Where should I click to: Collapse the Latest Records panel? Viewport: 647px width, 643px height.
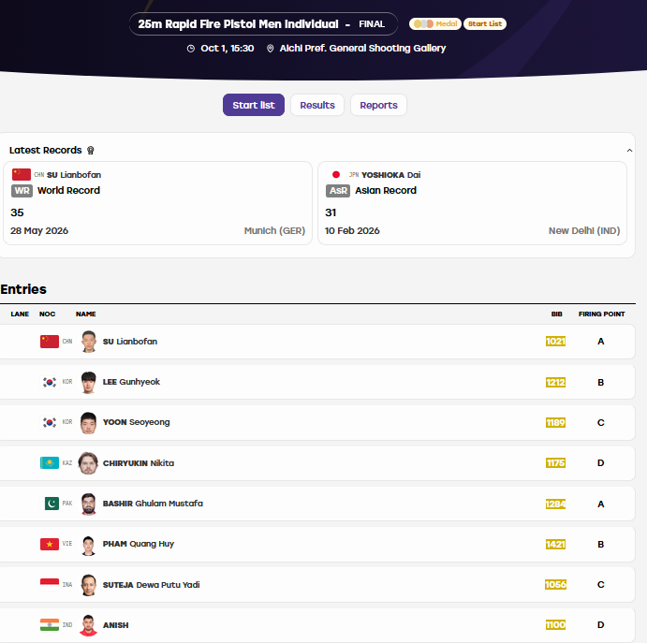pos(629,151)
